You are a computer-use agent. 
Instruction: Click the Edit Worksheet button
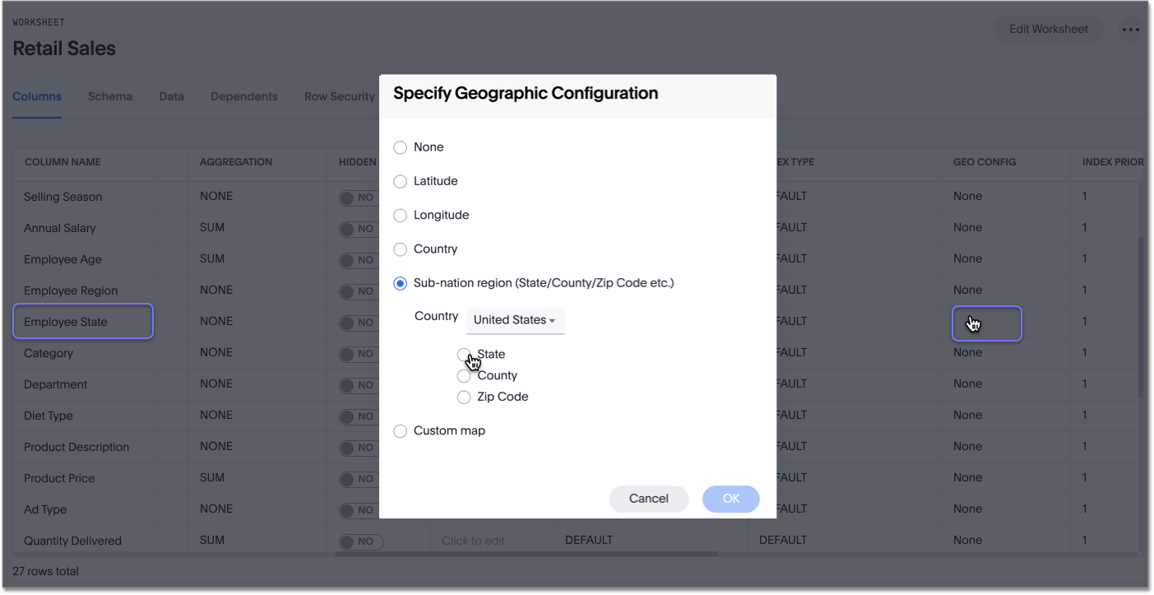coord(1048,29)
